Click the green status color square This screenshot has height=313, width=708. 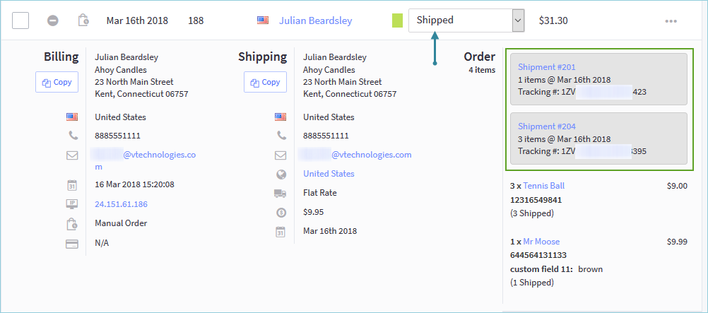tap(397, 20)
